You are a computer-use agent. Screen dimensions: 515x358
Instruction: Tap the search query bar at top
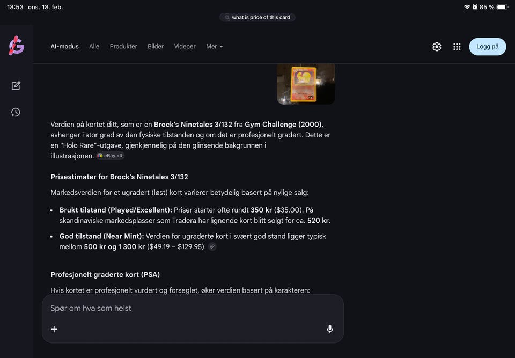pos(257,17)
